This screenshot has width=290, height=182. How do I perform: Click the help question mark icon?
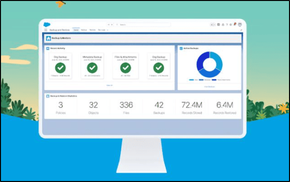pos(227,25)
